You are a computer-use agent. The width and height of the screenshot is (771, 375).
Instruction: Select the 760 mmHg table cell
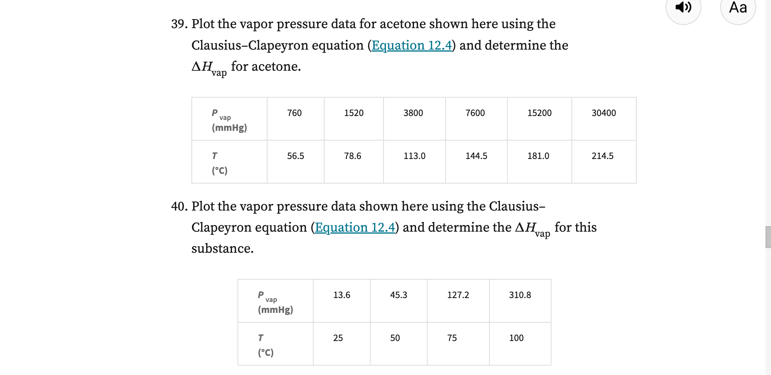(295, 113)
